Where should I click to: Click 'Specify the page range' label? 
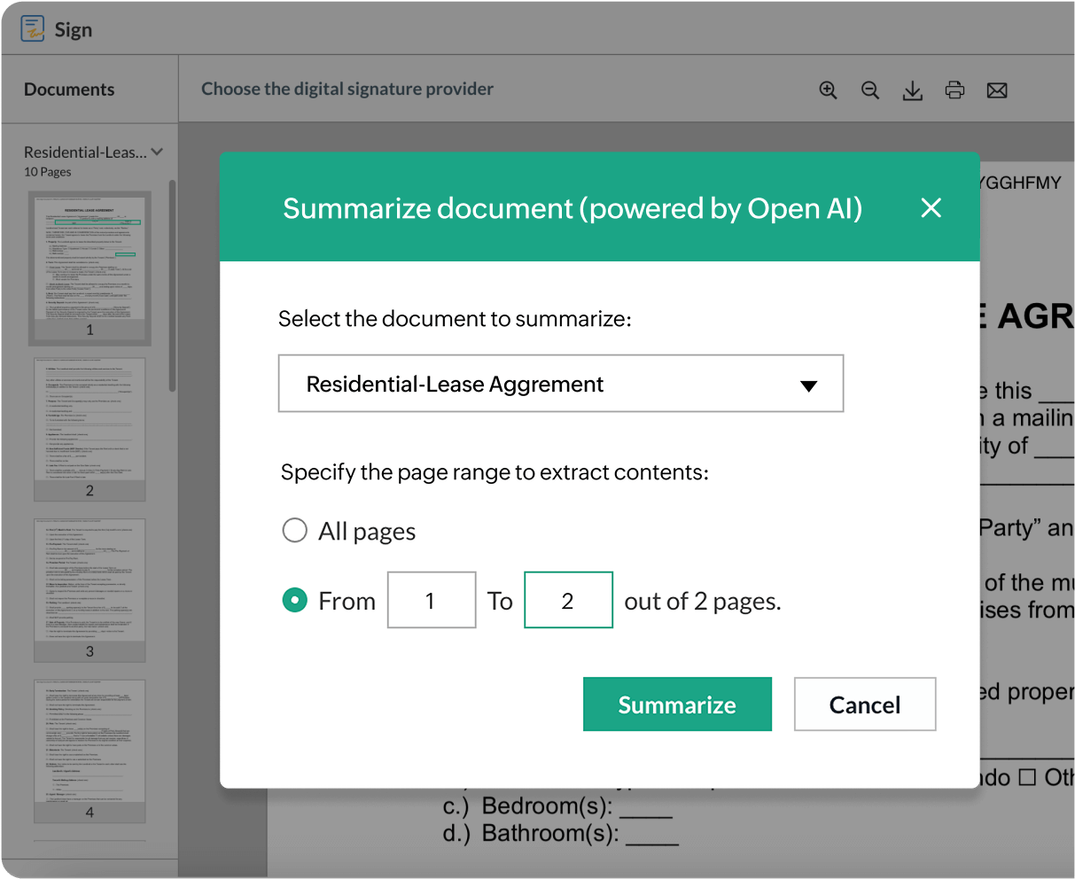pyautogui.click(x=495, y=472)
